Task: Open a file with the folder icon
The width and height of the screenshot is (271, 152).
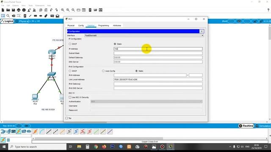Action: click(8, 10)
